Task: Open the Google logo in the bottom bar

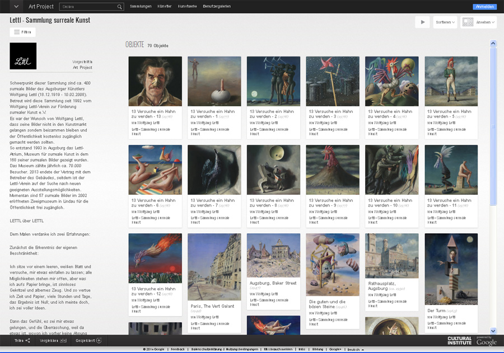Action: tap(486, 342)
